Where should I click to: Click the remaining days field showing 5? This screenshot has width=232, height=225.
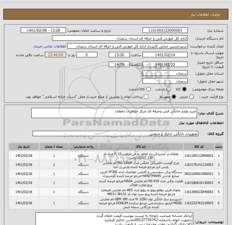(87, 55)
